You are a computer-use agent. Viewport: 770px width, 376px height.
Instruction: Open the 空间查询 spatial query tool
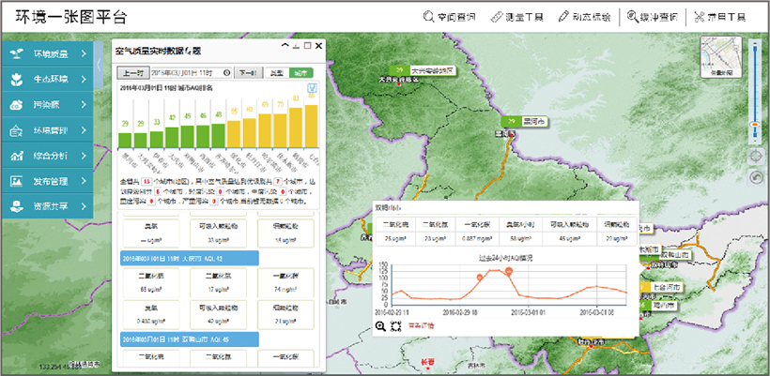coord(449,17)
